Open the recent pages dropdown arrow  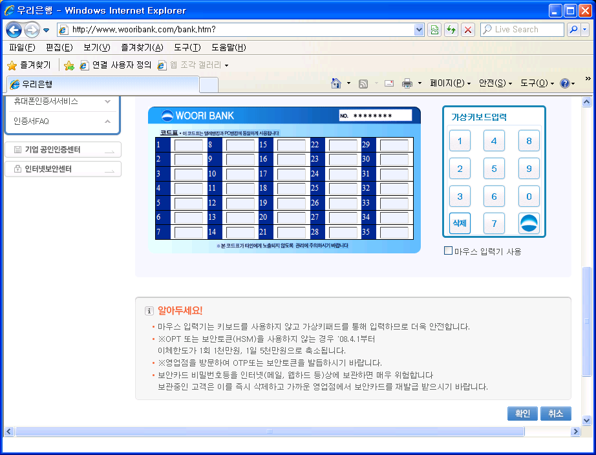pos(47,30)
